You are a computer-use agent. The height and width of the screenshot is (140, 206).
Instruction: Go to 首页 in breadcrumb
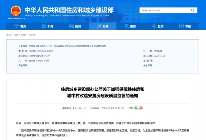coord(8,35)
